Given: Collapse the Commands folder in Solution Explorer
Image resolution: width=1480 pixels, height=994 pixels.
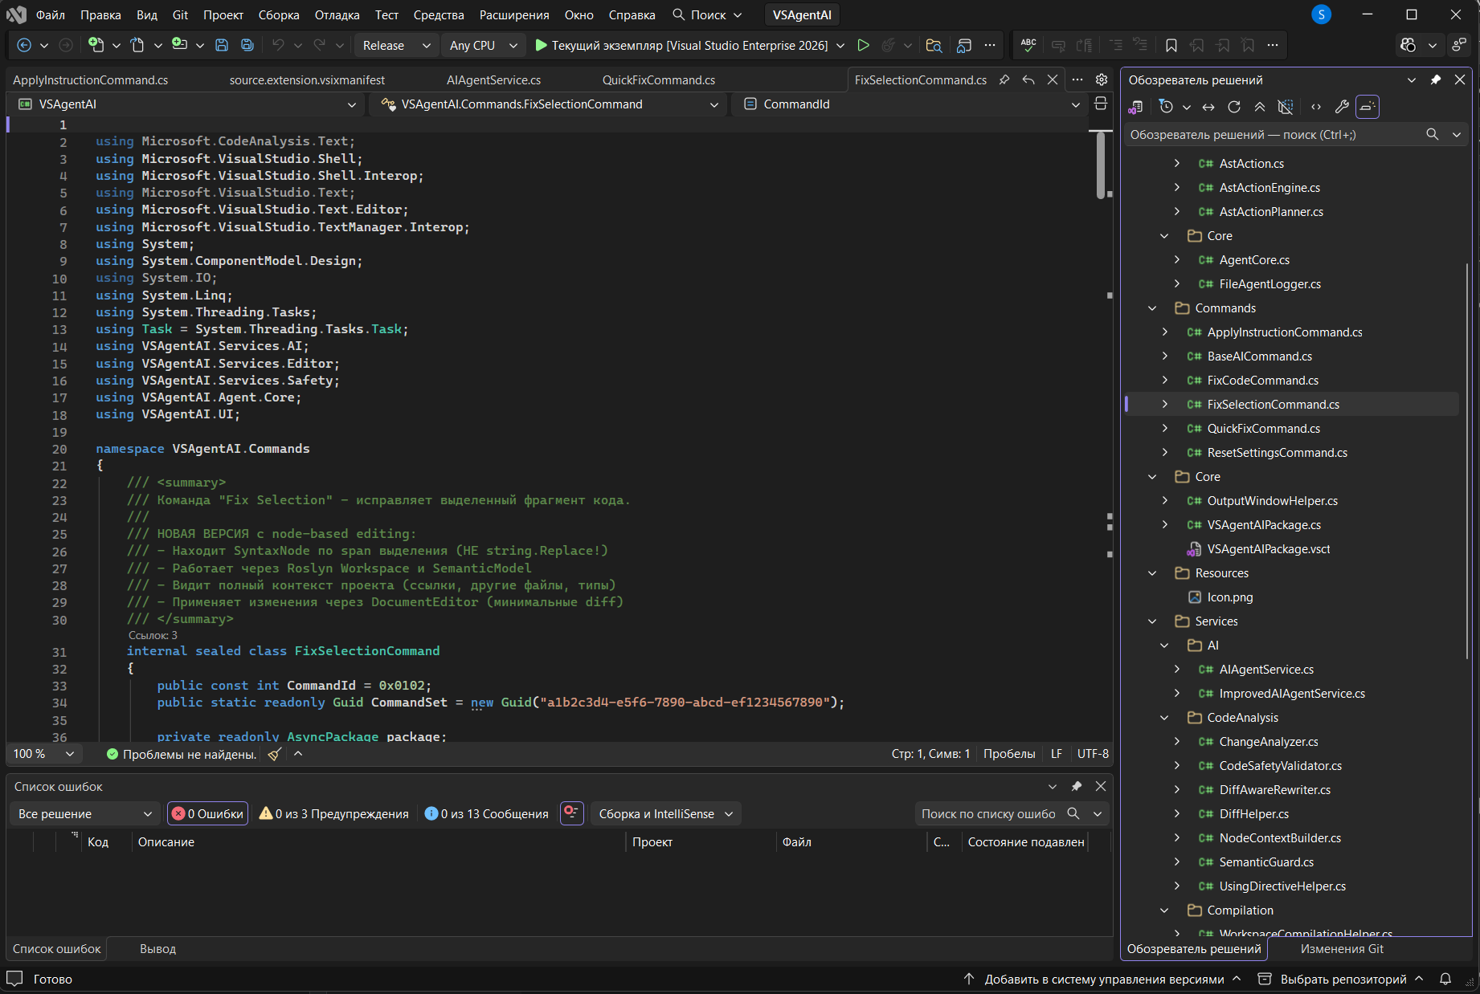Looking at the screenshot, I should [x=1152, y=308].
